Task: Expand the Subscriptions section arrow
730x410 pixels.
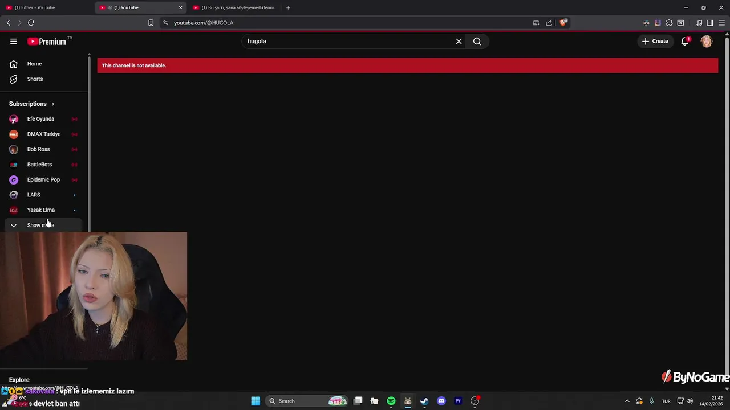Action: (52, 104)
